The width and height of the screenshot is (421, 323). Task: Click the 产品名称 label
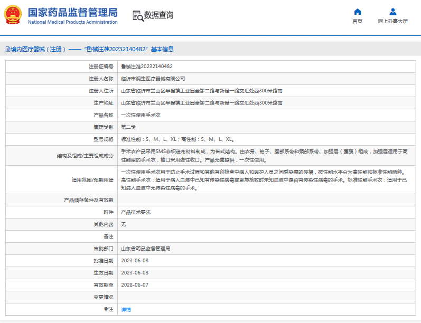104,115
